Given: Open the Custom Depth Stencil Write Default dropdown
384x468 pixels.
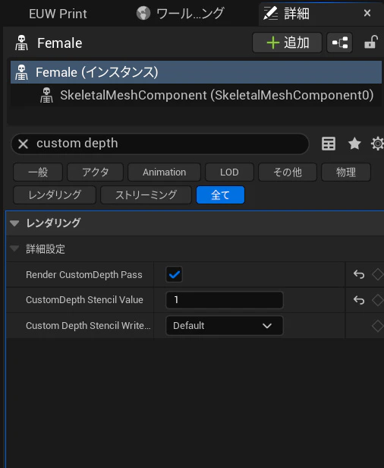Looking at the screenshot, I should 224,325.
